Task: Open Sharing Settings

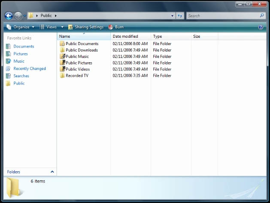Action: pyautogui.click(x=86, y=27)
